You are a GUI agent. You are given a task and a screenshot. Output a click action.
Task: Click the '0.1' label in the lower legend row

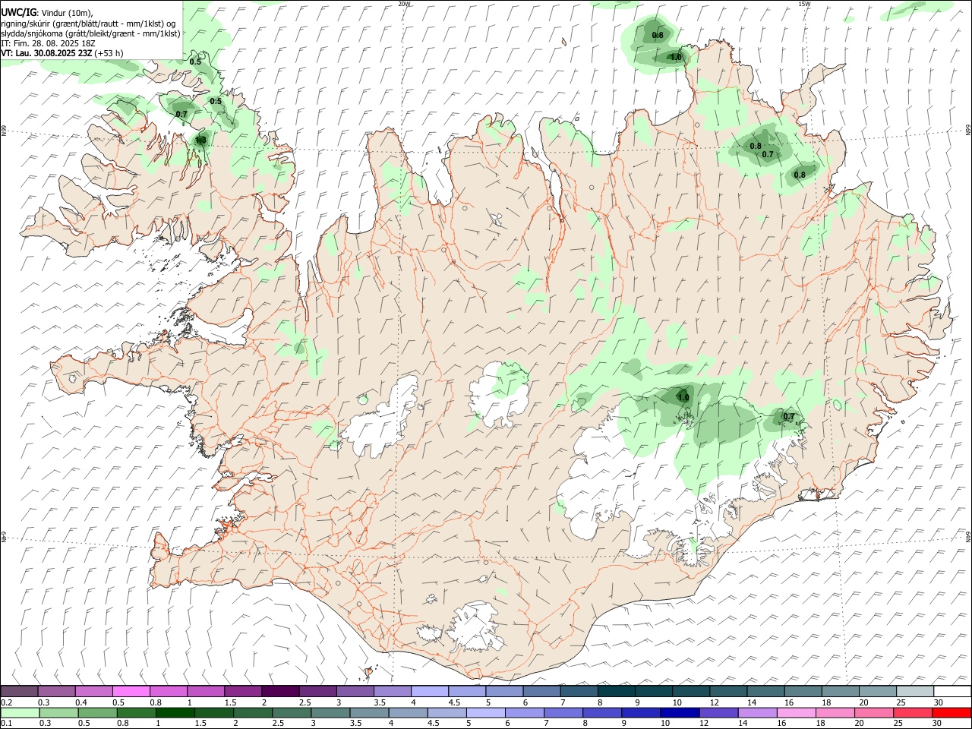(7, 723)
